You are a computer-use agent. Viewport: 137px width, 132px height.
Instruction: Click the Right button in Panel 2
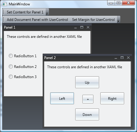[x=112, y=98]
